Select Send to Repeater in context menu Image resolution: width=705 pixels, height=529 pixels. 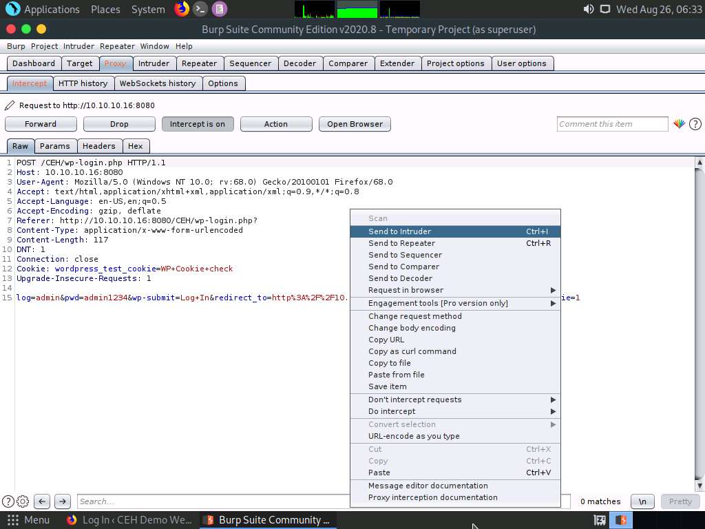(401, 243)
